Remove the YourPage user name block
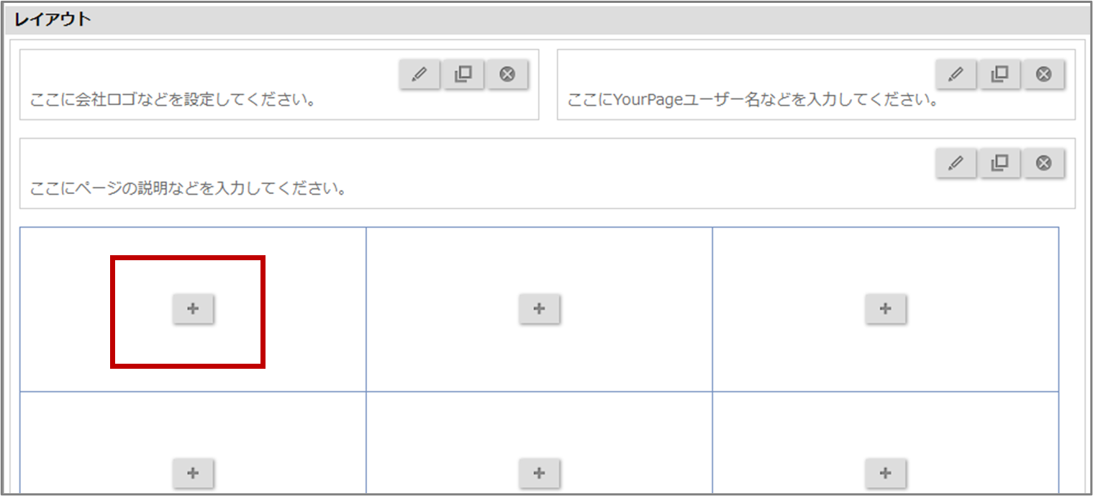1093x496 pixels. tap(1044, 74)
